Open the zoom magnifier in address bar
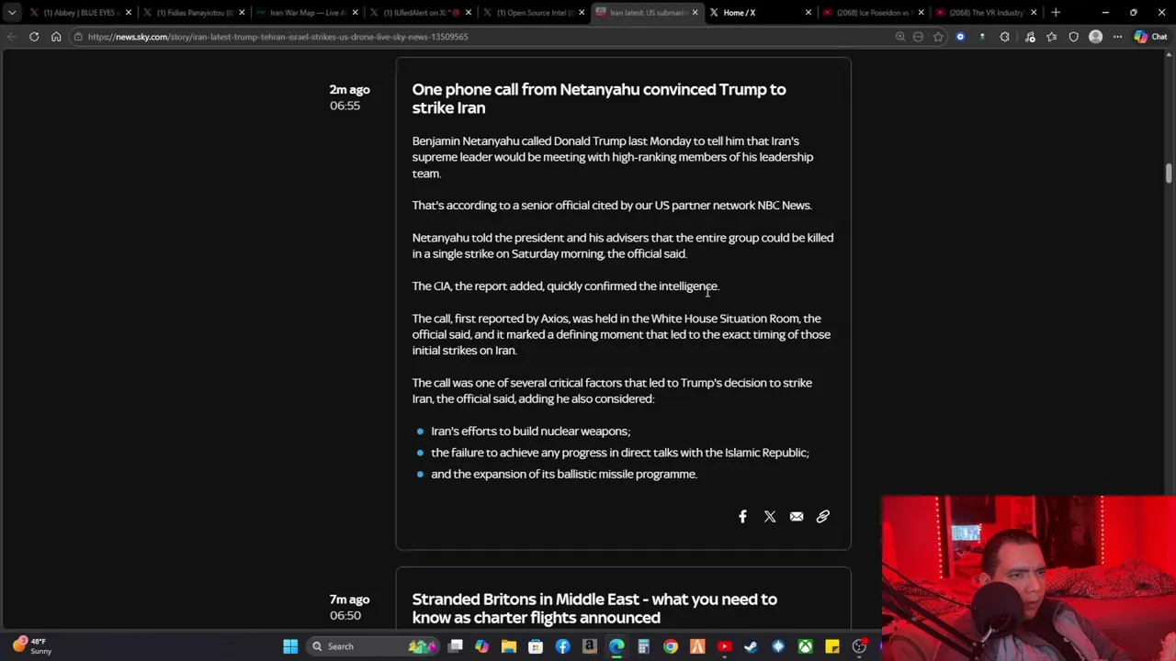The image size is (1176, 661). pos(900,37)
